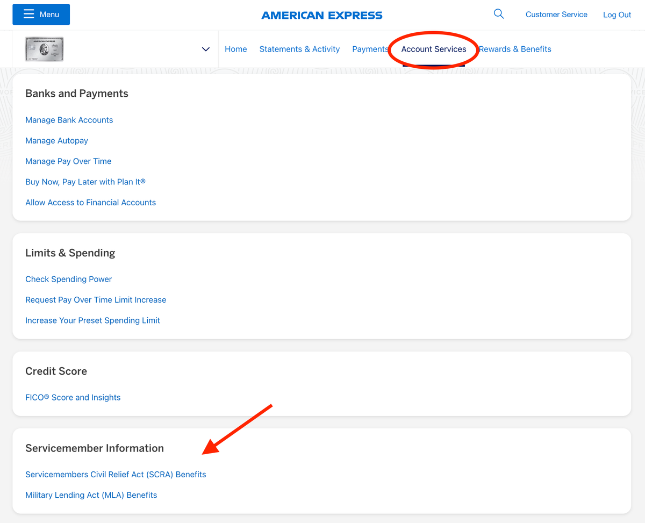Expand the card account selector chevron
The image size is (645, 523).
pos(205,49)
